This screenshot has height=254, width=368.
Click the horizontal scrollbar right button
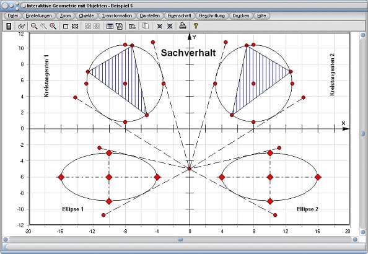click(x=355, y=240)
